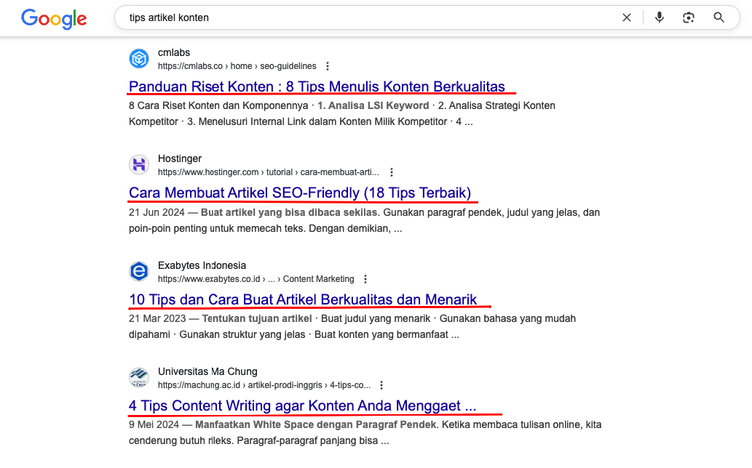Open more options for cmlabs result
752x468 pixels.
(328, 66)
